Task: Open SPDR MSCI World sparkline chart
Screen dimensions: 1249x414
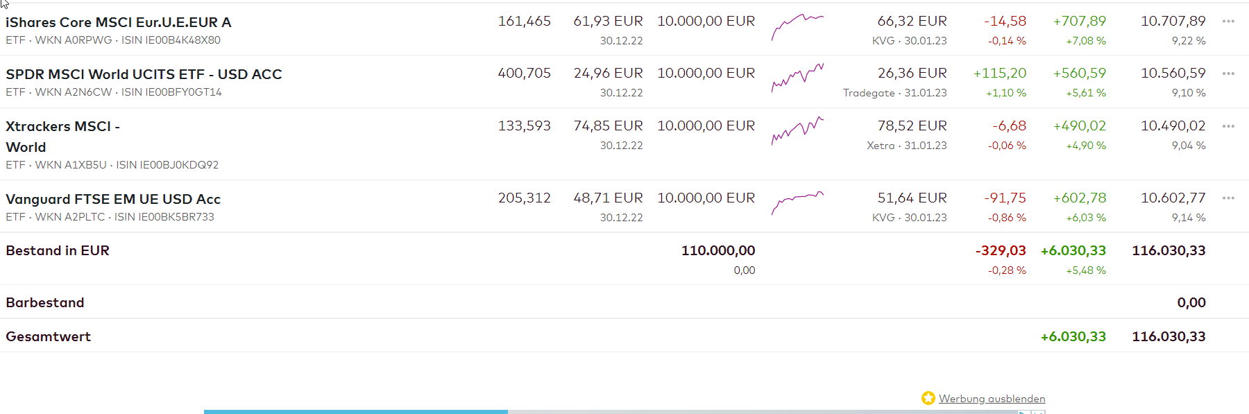Action: point(797,78)
